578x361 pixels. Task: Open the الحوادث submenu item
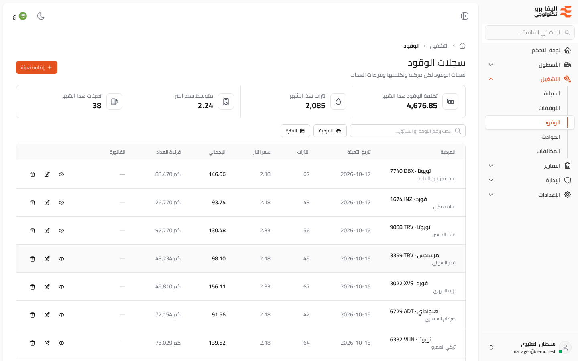tap(530, 137)
